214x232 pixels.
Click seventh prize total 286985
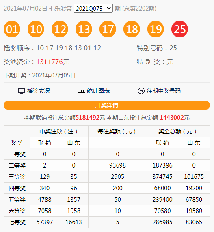[162, 222]
